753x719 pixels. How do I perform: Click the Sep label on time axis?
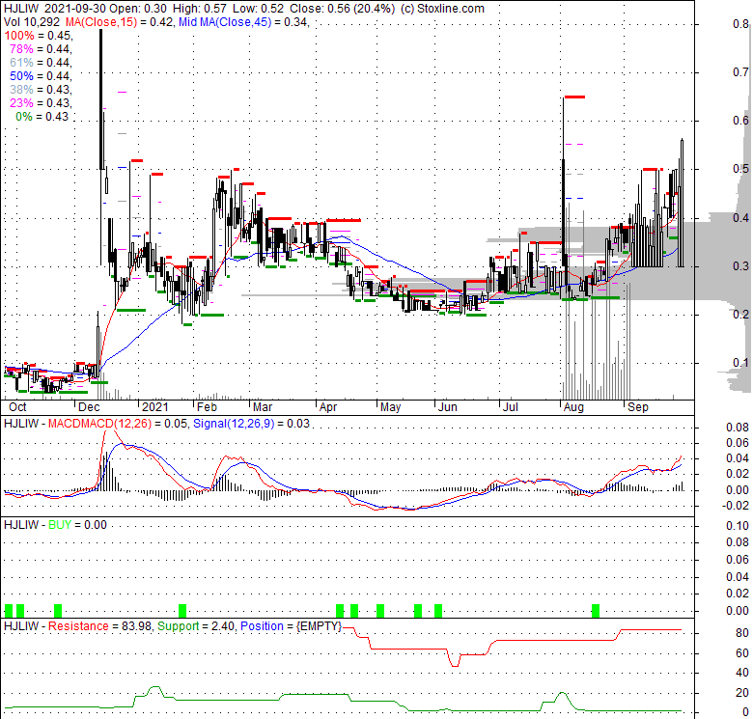click(638, 407)
